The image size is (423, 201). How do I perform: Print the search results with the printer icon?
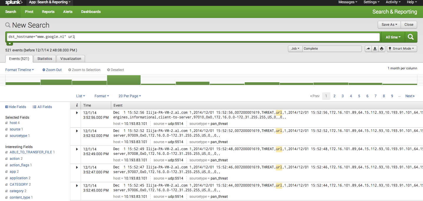point(382,48)
